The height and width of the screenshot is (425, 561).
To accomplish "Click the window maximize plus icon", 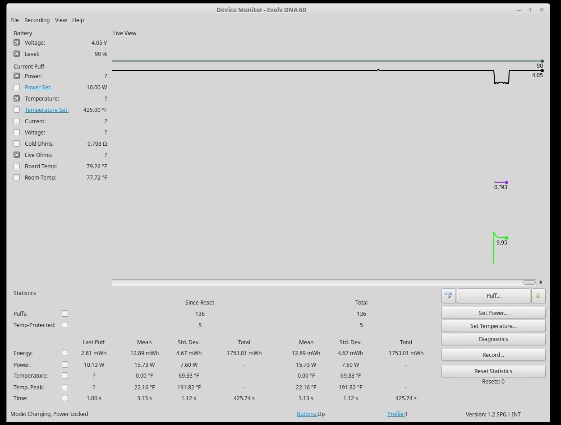I will 530,10.
